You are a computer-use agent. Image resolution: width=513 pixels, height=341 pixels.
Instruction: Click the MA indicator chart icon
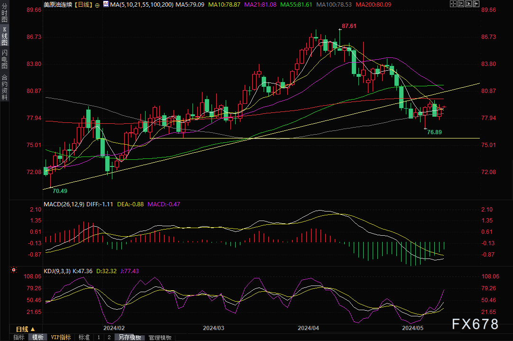(x=105, y=5)
